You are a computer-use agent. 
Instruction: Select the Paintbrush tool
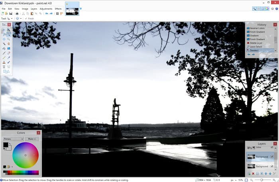(x=4, y=53)
